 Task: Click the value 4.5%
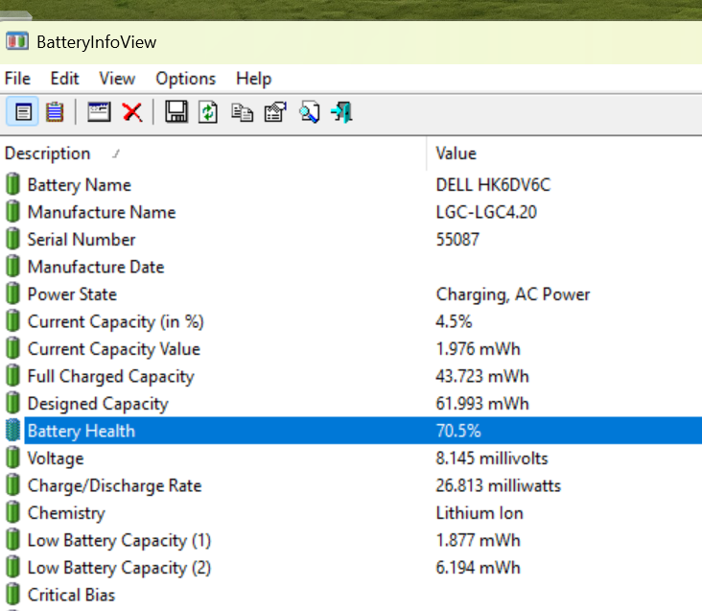pyautogui.click(x=454, y=321)
